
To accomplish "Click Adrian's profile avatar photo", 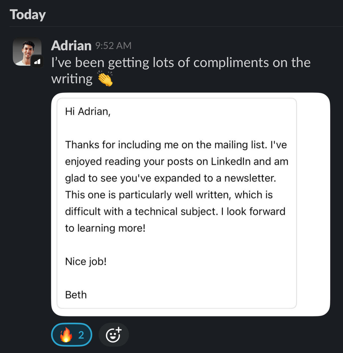I will coord(27,51).
